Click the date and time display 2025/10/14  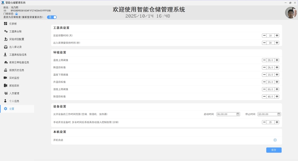coord(148,16)
